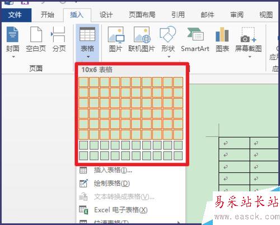Open the 形状 shapes icon
The image size is (280, 225).
pos(168,34)
